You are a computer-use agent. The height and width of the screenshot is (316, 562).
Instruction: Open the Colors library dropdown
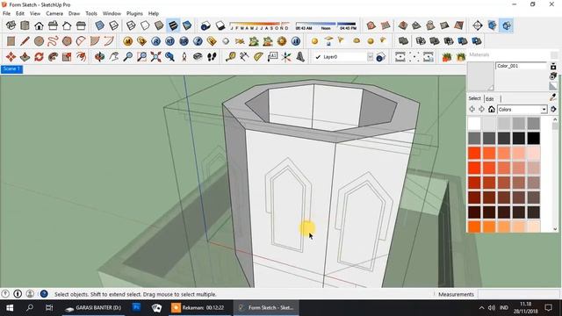click(x=544, y=109)
